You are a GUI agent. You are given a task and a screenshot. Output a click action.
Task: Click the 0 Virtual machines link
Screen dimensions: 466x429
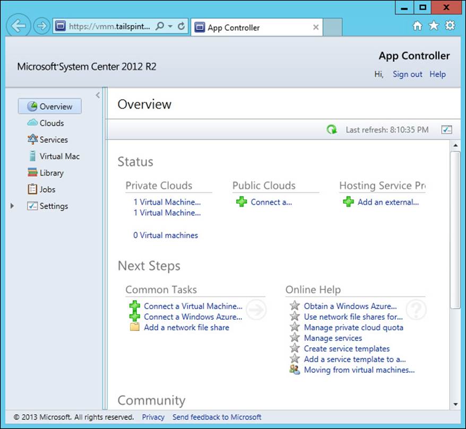166,235
